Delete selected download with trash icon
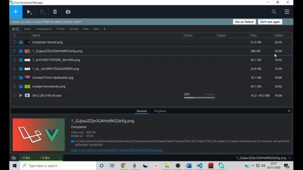 click(x=55, y=12)
